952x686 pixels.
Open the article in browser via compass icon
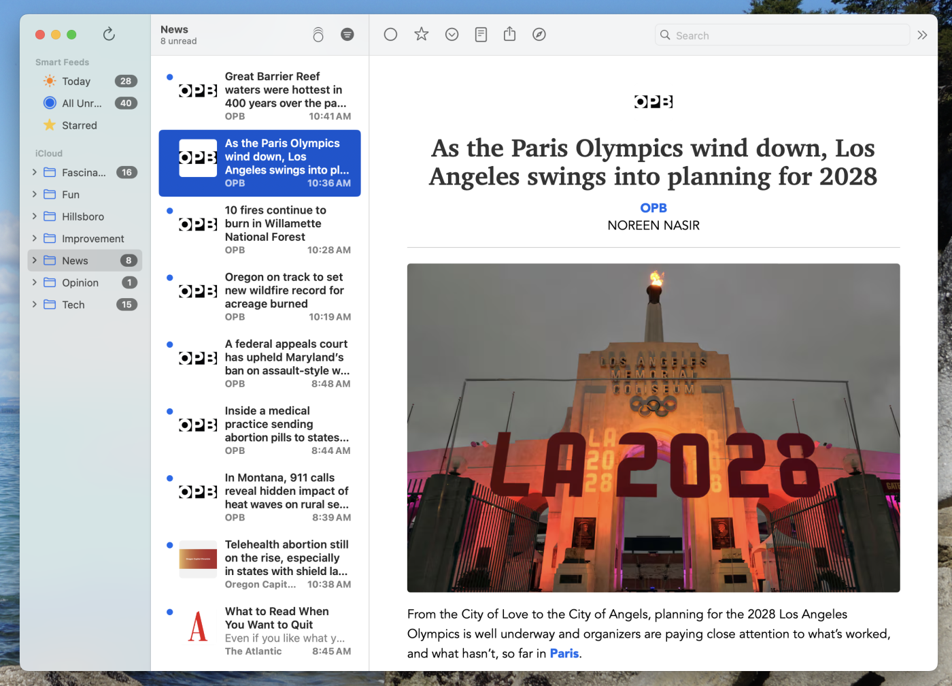pos(539,34)
